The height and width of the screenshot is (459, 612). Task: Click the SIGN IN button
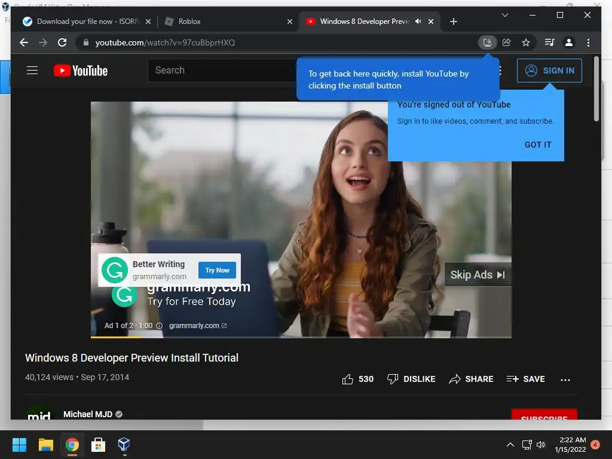[x=549, y=71]
